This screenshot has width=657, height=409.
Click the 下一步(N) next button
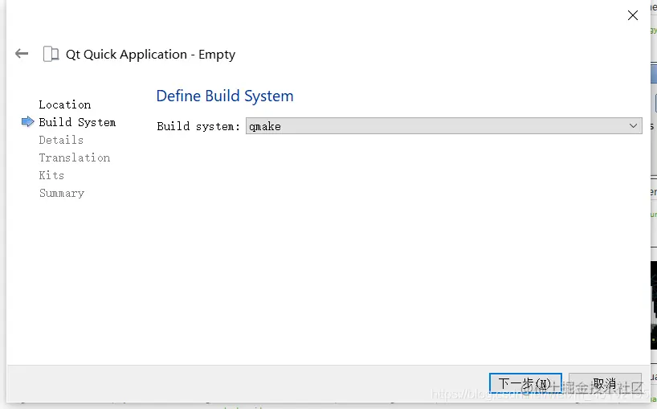coord(525,383)
